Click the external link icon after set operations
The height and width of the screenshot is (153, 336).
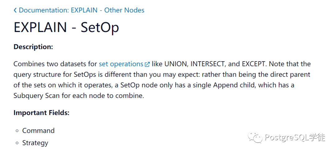(147, 65)
